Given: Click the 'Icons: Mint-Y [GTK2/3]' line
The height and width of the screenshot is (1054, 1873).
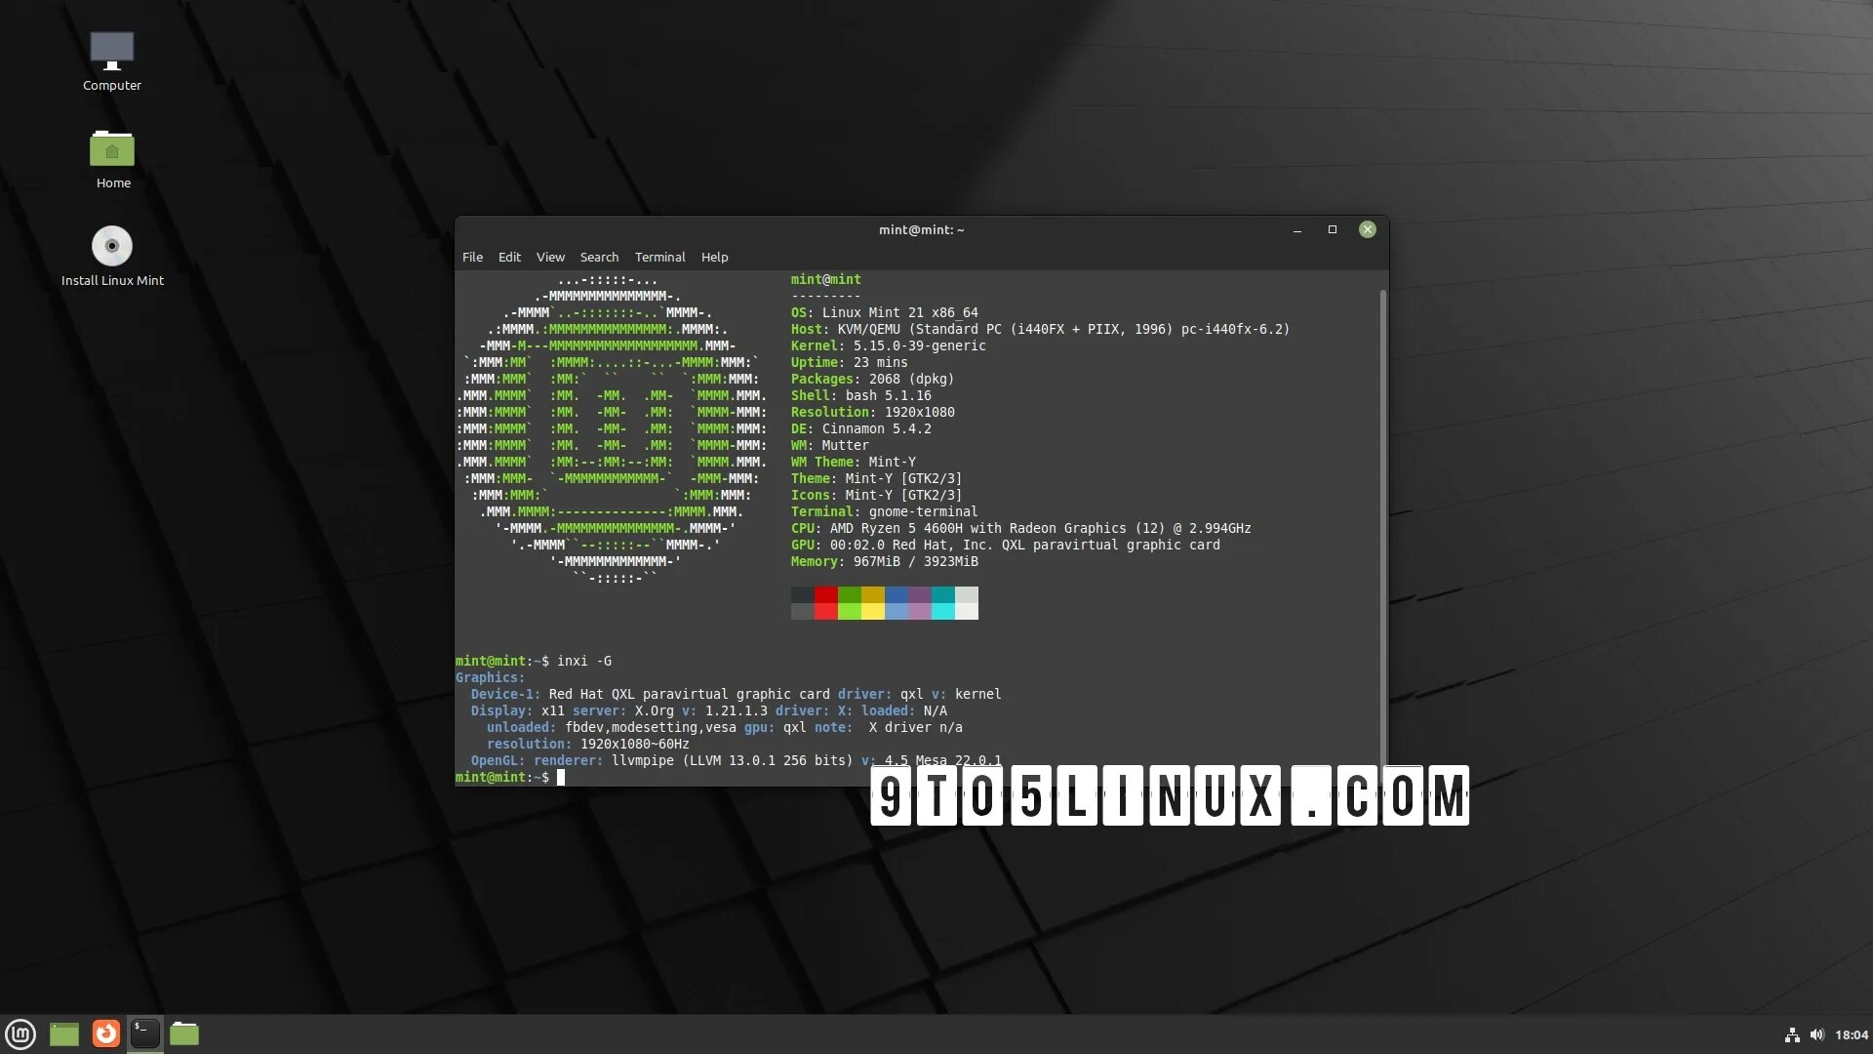Looking at the screenshot, I should (x=876, y=496).
